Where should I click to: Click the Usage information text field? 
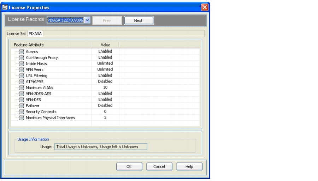[x=101, y=146]
